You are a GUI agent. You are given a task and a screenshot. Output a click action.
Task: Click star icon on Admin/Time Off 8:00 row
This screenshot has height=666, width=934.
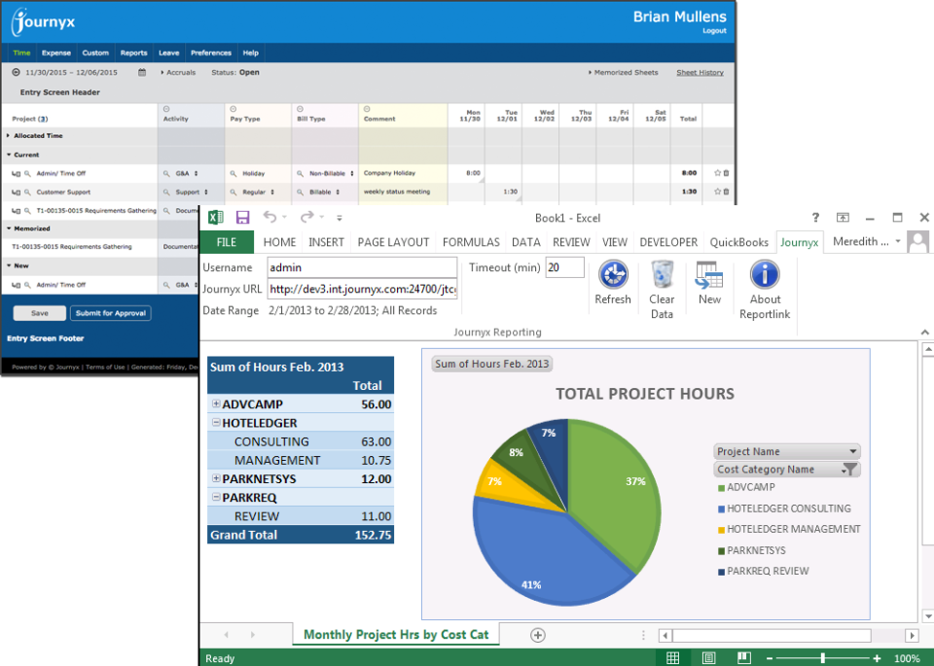[x=718, y=173]
